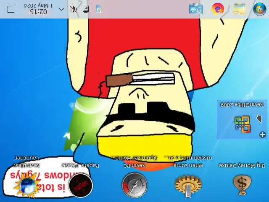Open the 02:15 clock and date
This screenshot has height=202, width=269.
point(38,9)
